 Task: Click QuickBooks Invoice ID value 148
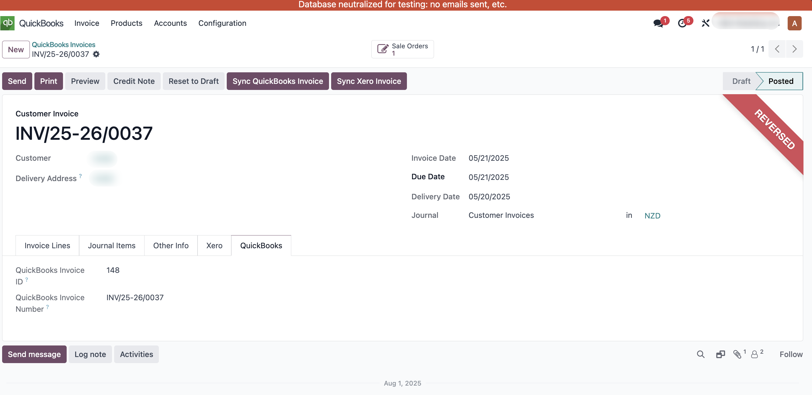(x=113, y=270)
